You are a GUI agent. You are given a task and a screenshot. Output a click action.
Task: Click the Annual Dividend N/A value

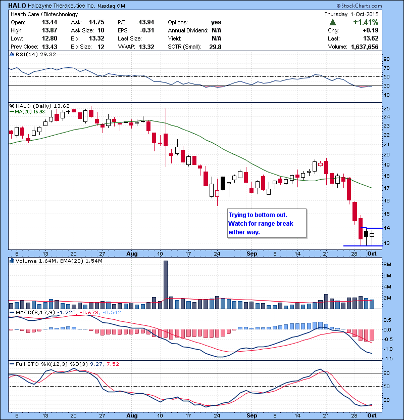pos(216,30)
